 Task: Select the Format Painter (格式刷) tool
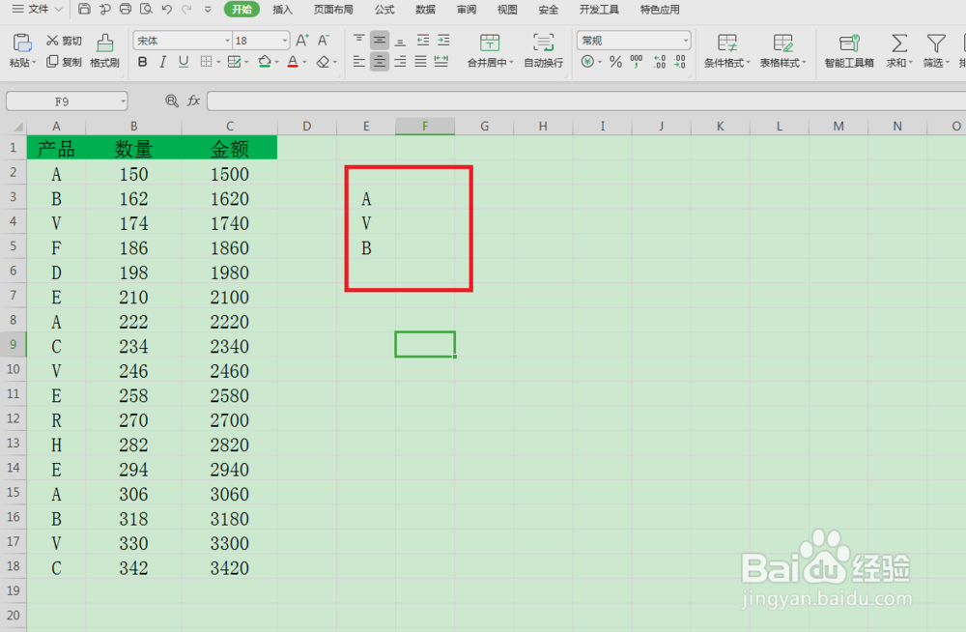pos(104,50)
